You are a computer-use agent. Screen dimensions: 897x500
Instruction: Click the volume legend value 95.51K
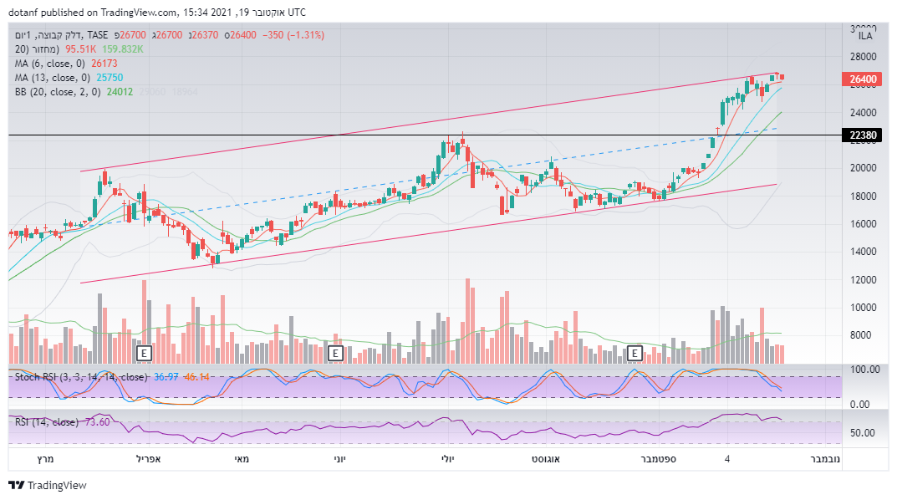pos(80,49)
